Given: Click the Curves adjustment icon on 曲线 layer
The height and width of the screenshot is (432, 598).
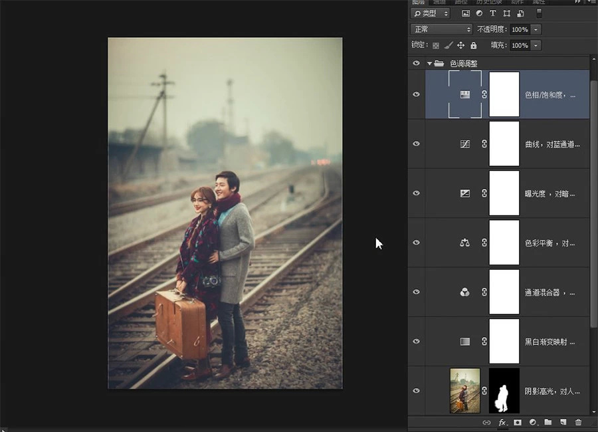Looking at the screenshot, I should (x=465, y=144).
